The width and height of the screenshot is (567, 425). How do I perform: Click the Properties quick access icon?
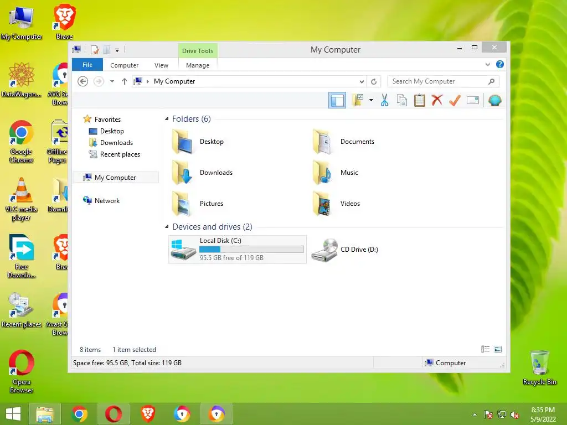coord(94,50)
